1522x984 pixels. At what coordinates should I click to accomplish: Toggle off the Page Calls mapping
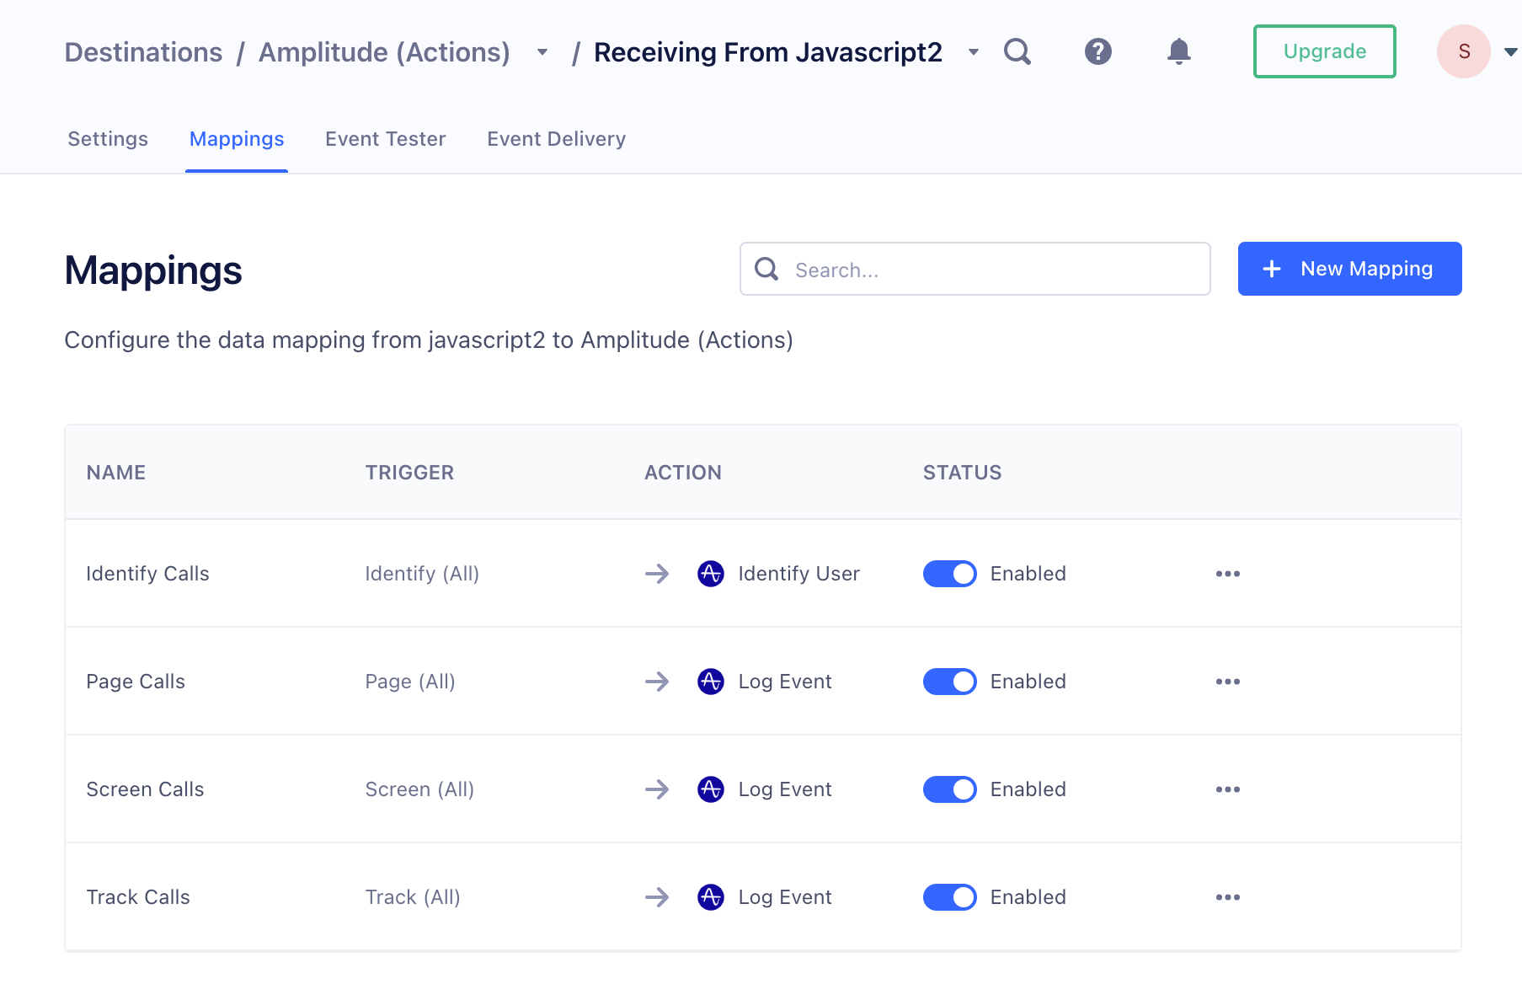tap(949, 682)
